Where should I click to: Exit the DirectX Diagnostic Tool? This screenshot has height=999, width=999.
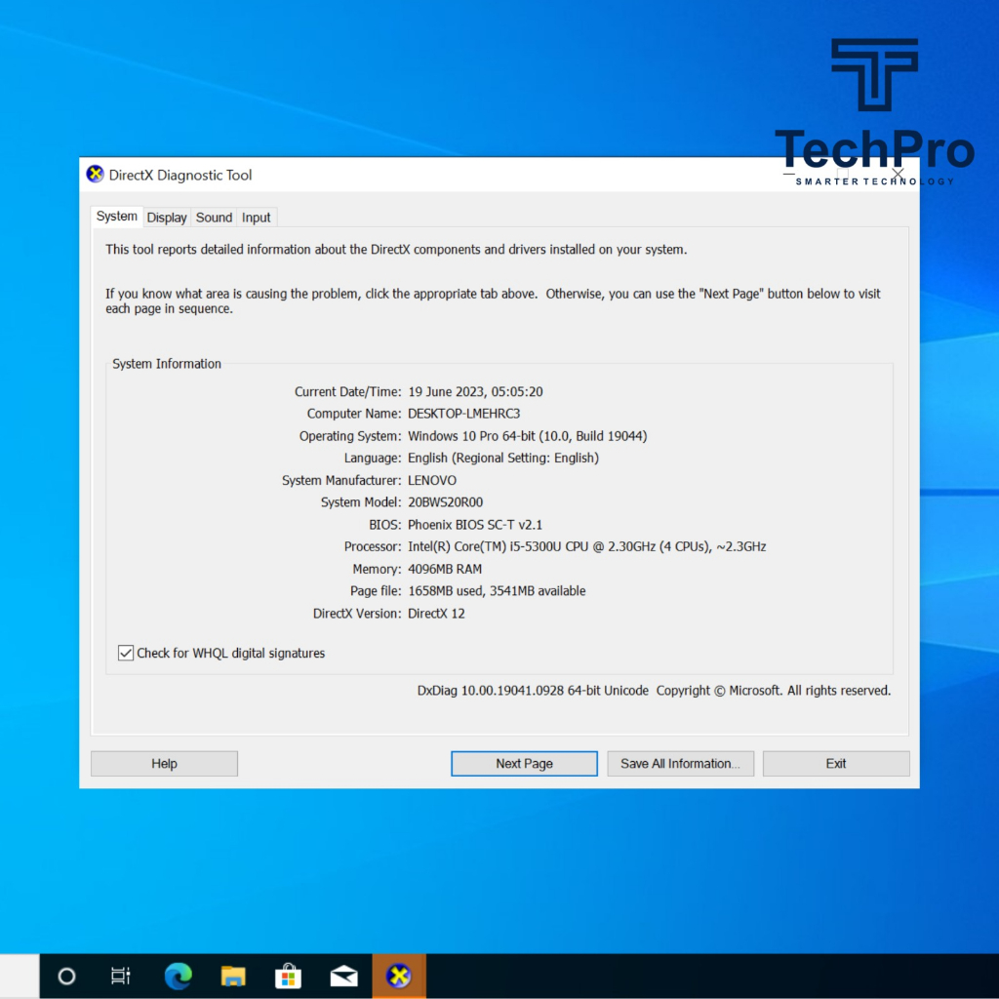click(835, 763)
